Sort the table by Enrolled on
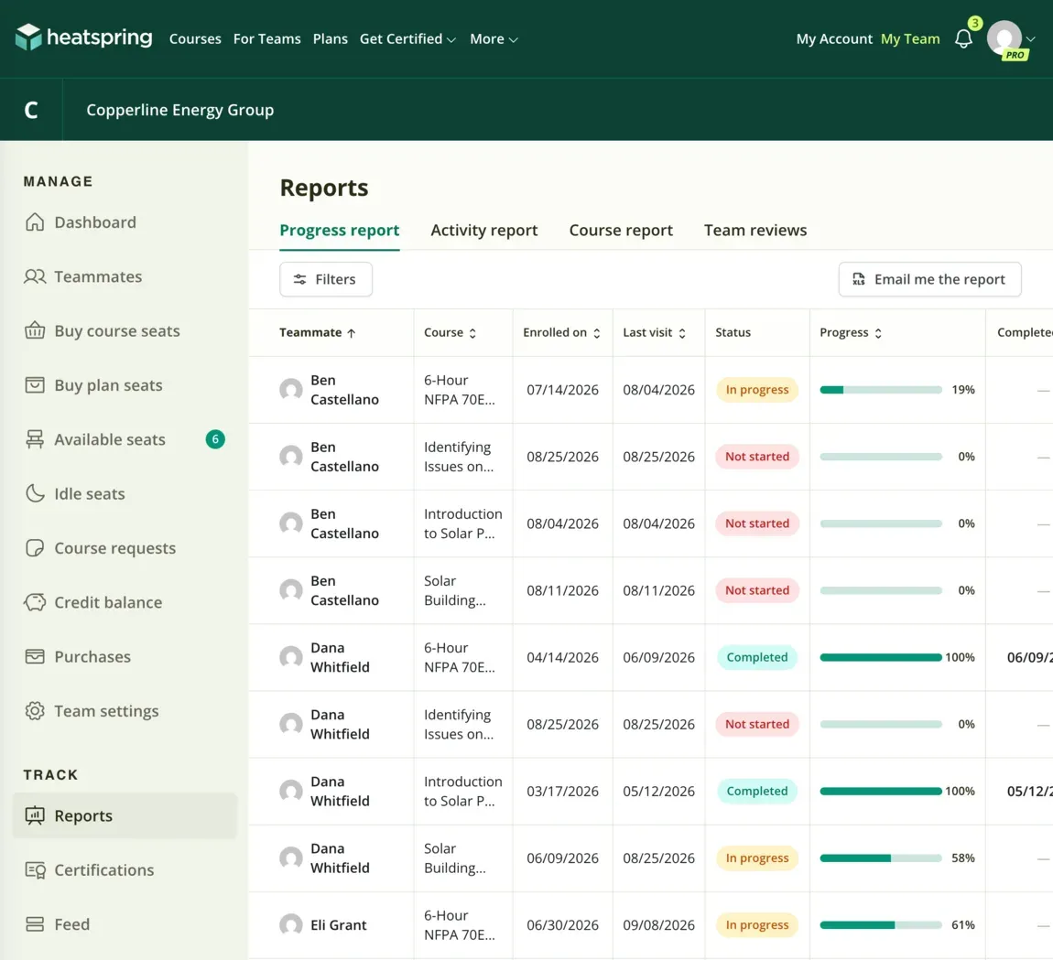This screenshot has width=1053, height=960. coord(561,332)
